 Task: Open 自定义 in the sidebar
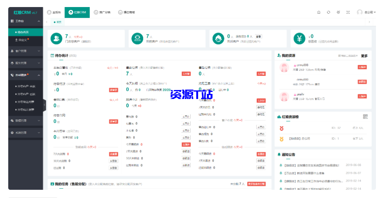point(26,40)
